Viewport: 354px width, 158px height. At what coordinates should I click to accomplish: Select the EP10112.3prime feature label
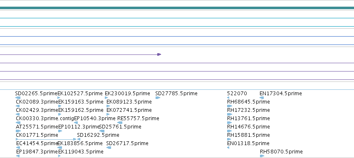pos(79,127)
